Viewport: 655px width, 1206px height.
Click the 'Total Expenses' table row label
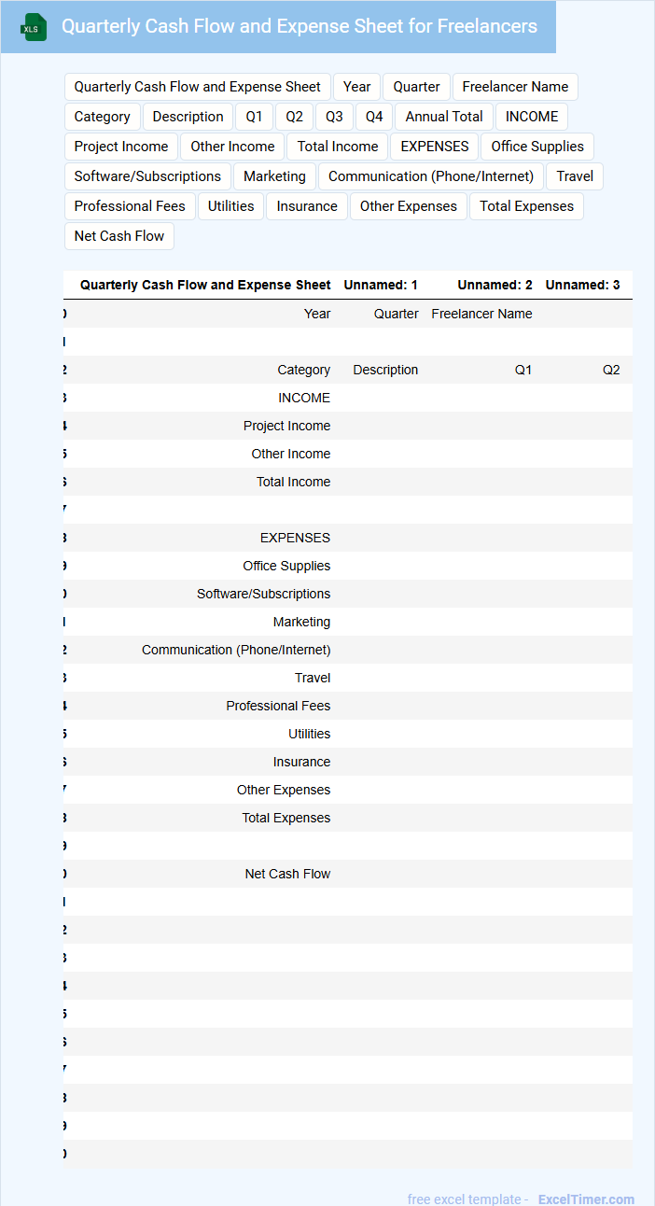pos(286,818)
